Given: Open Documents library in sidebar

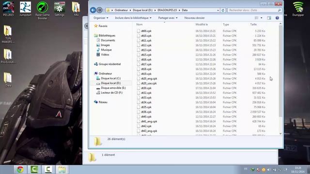Looking at the screenshot, I should 106,40.
